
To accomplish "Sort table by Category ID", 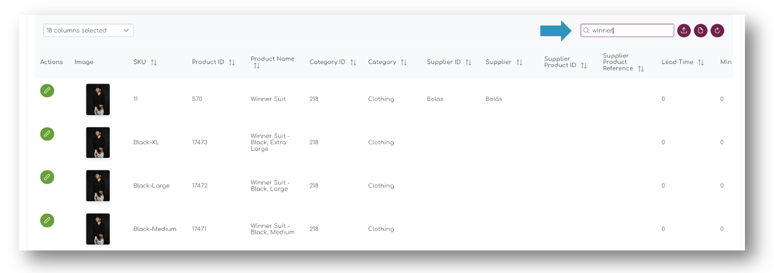I will 353,62.
